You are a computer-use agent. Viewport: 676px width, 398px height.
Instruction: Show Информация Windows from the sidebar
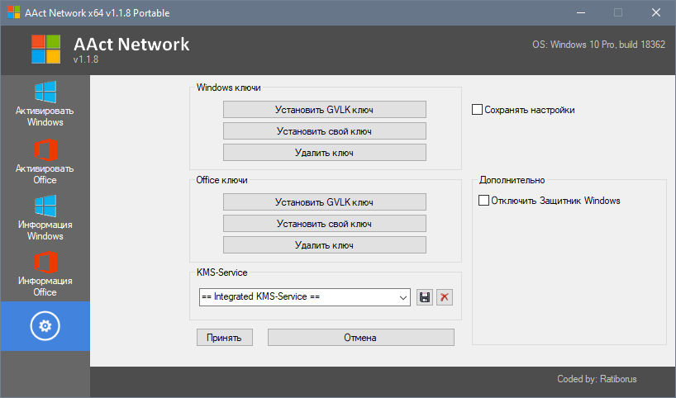click(x=45, y=218)
